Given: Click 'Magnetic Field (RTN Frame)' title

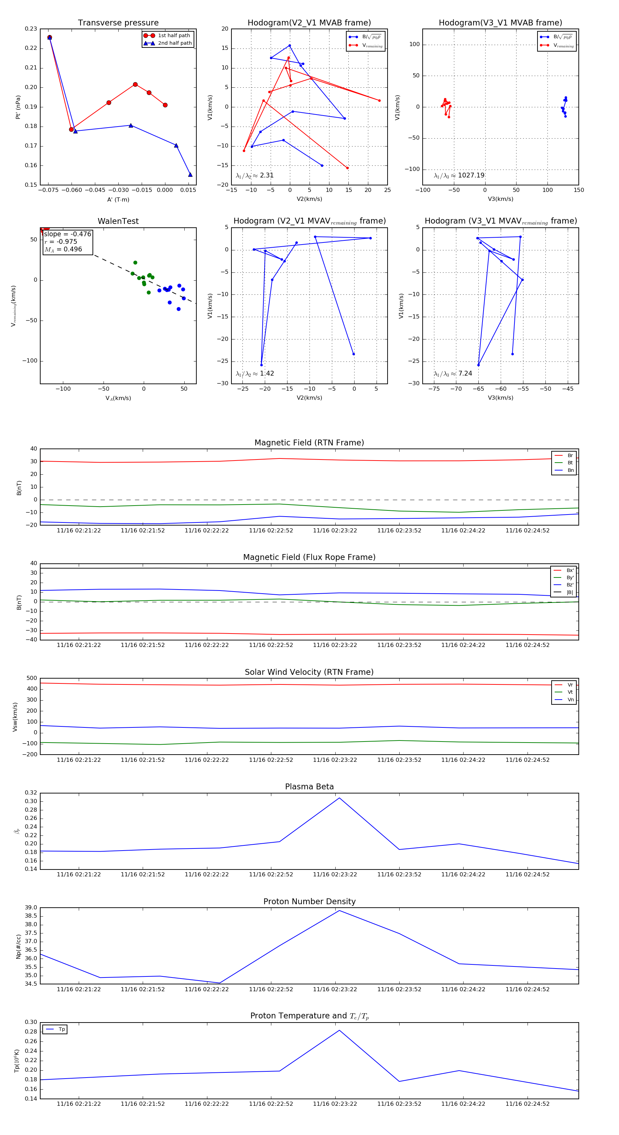Looking at the screenshot, I should [x=309, y=443].
